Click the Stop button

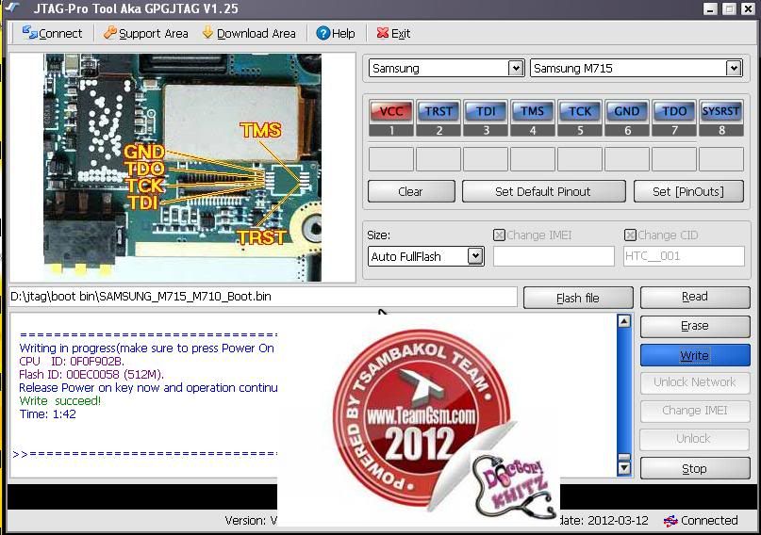tap(695, 469)
